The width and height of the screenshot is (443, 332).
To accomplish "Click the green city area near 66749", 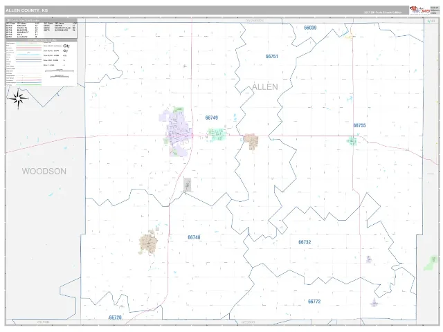I will (217, 135).
